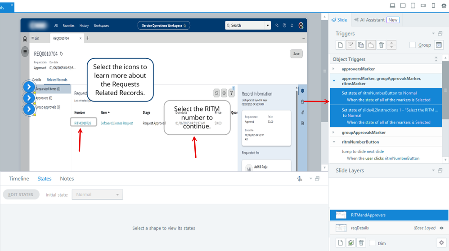Select the desktop preview device icon
Image resolution: width=449 pixels, height=251 pixels.
pyautogui.click(x=393, y=5)
